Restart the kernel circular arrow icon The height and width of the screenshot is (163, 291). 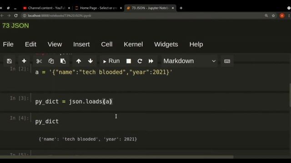[140, 61]
